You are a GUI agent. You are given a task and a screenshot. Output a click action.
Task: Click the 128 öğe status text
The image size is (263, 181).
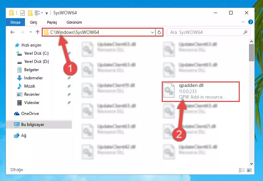[16, 170]
